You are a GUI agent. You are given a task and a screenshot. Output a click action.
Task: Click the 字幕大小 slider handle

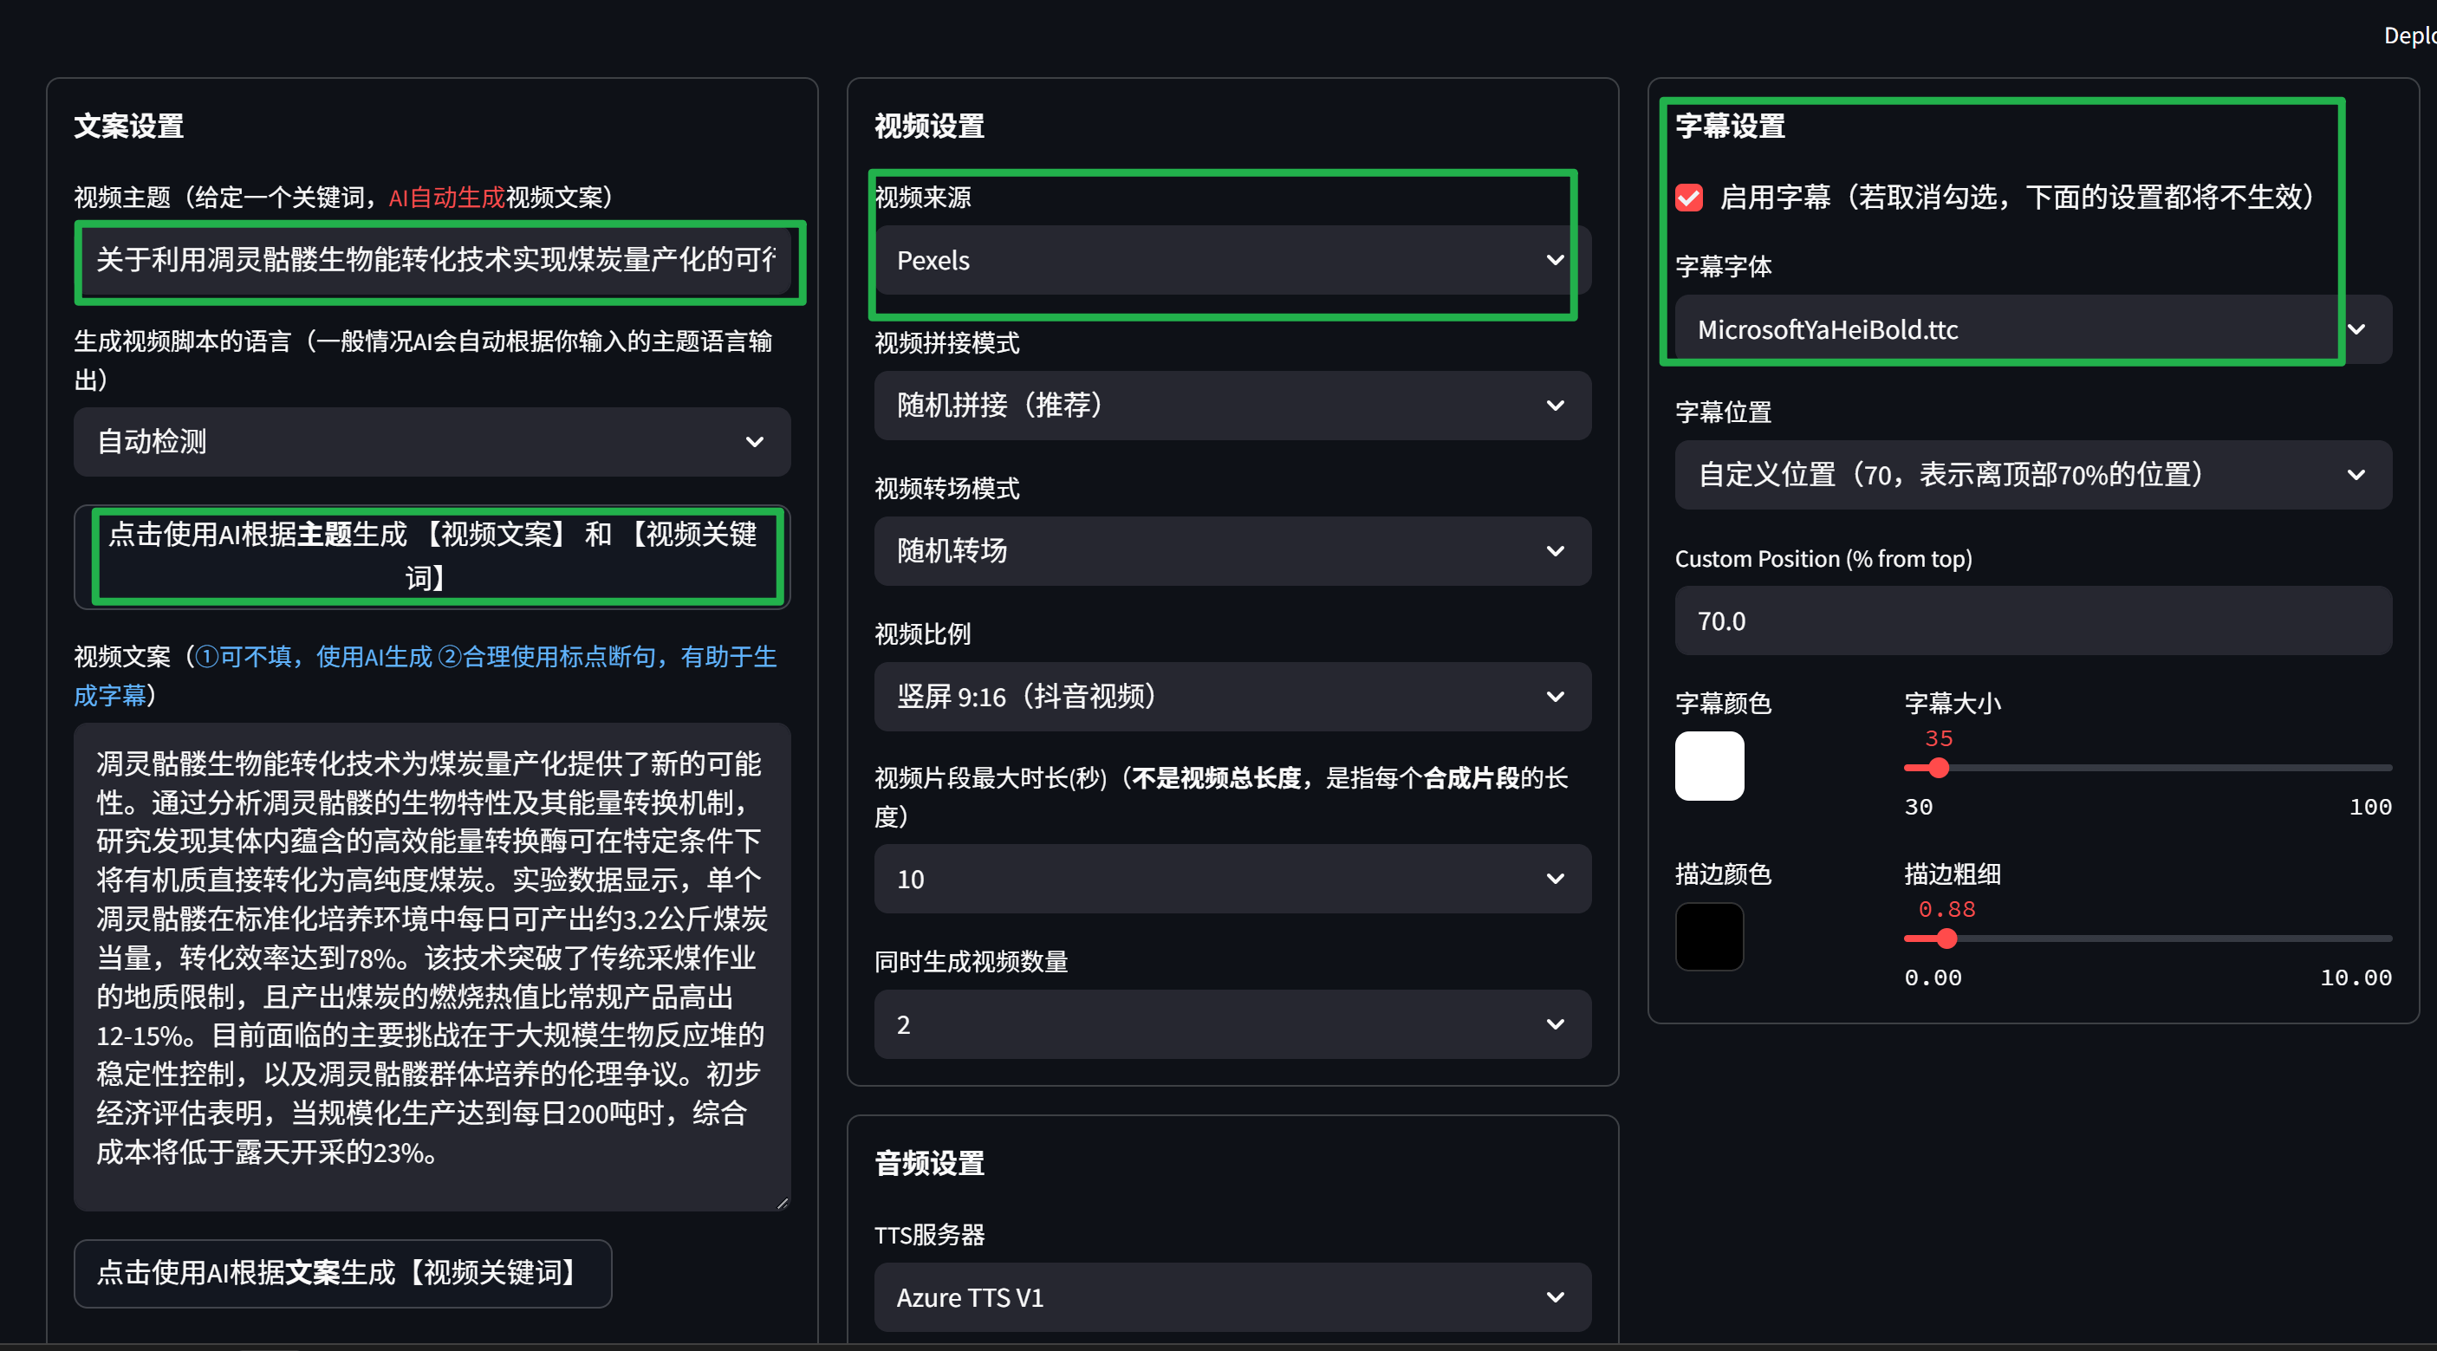1939,768
